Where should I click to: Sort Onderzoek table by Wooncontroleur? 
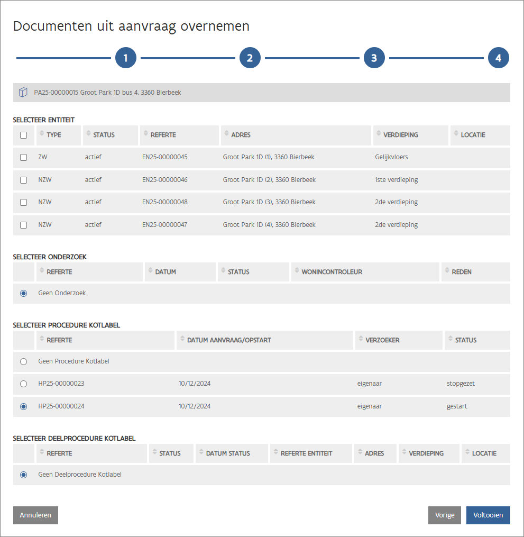(x=332, y=272)
